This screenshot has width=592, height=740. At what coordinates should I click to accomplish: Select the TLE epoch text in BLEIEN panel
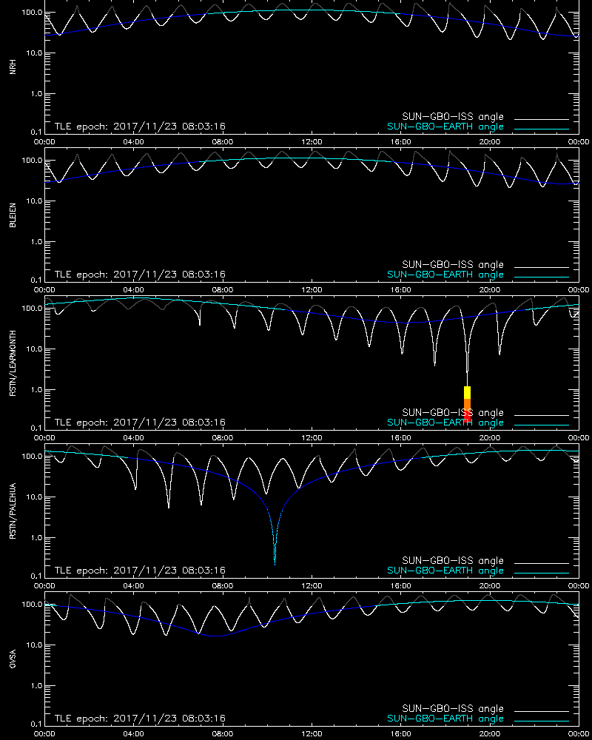click(140, 275)
